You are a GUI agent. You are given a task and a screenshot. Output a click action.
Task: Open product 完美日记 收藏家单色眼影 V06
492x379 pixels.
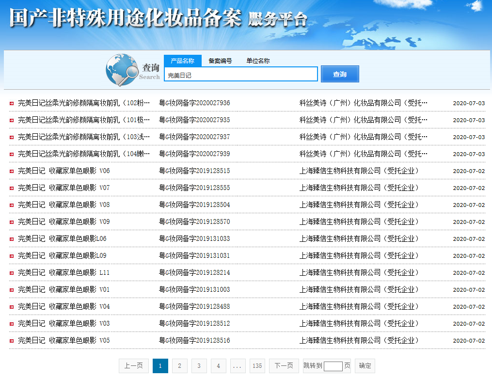point(63,171)
